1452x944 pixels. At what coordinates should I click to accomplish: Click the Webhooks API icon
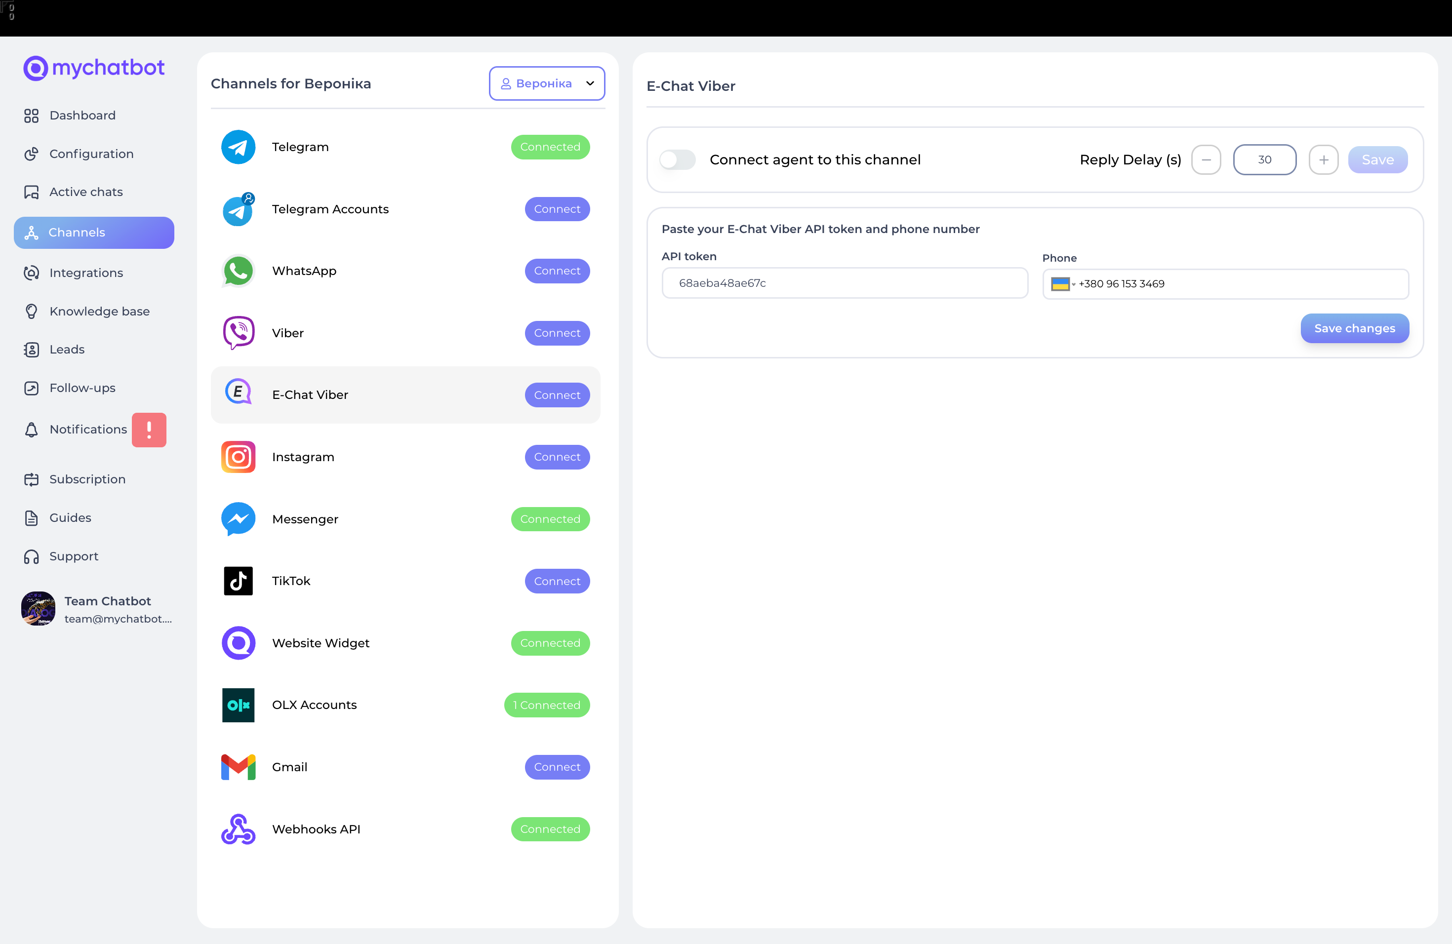point(238,829)
